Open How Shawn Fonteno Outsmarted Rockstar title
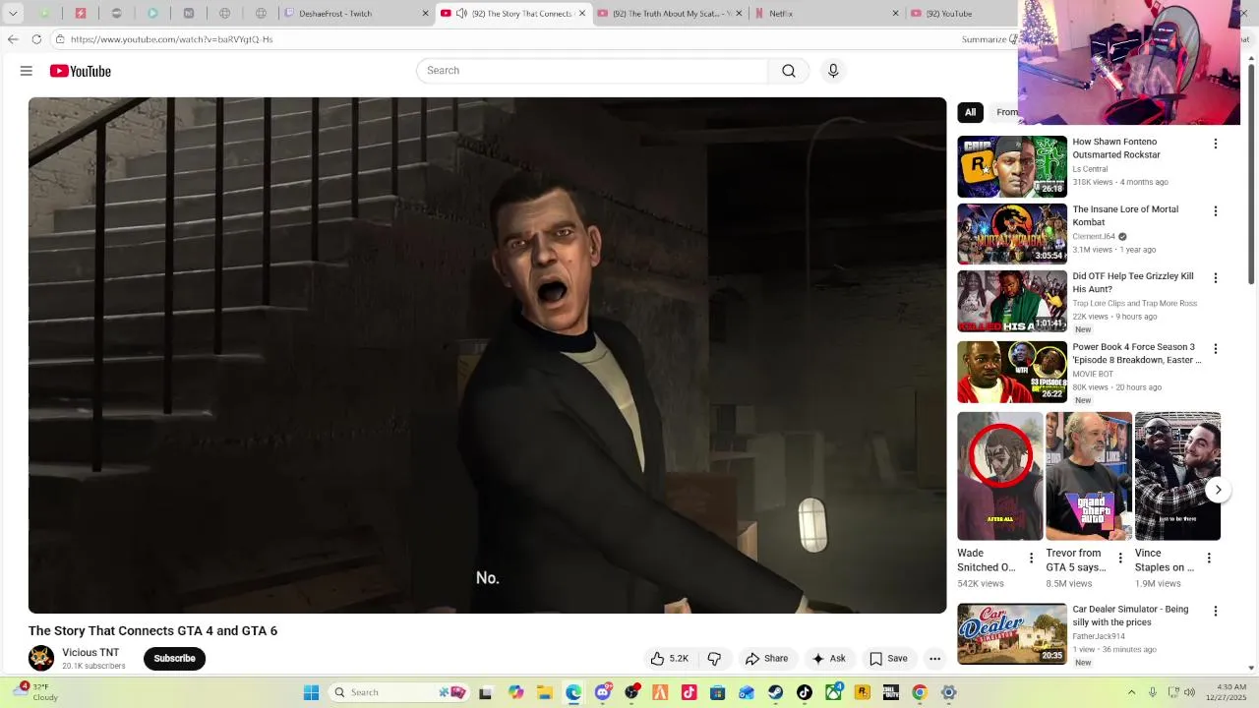1259x708 pixels. (x=1116, y=148)
